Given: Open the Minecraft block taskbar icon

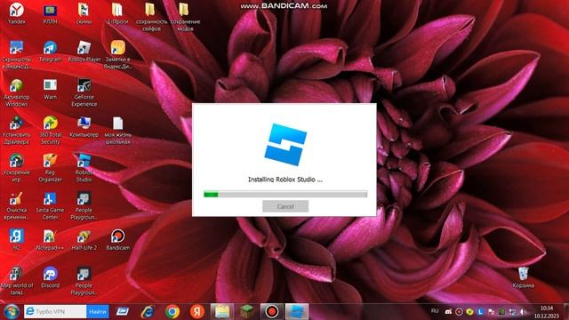Looking at the screenshot, I should click(247, 312).
